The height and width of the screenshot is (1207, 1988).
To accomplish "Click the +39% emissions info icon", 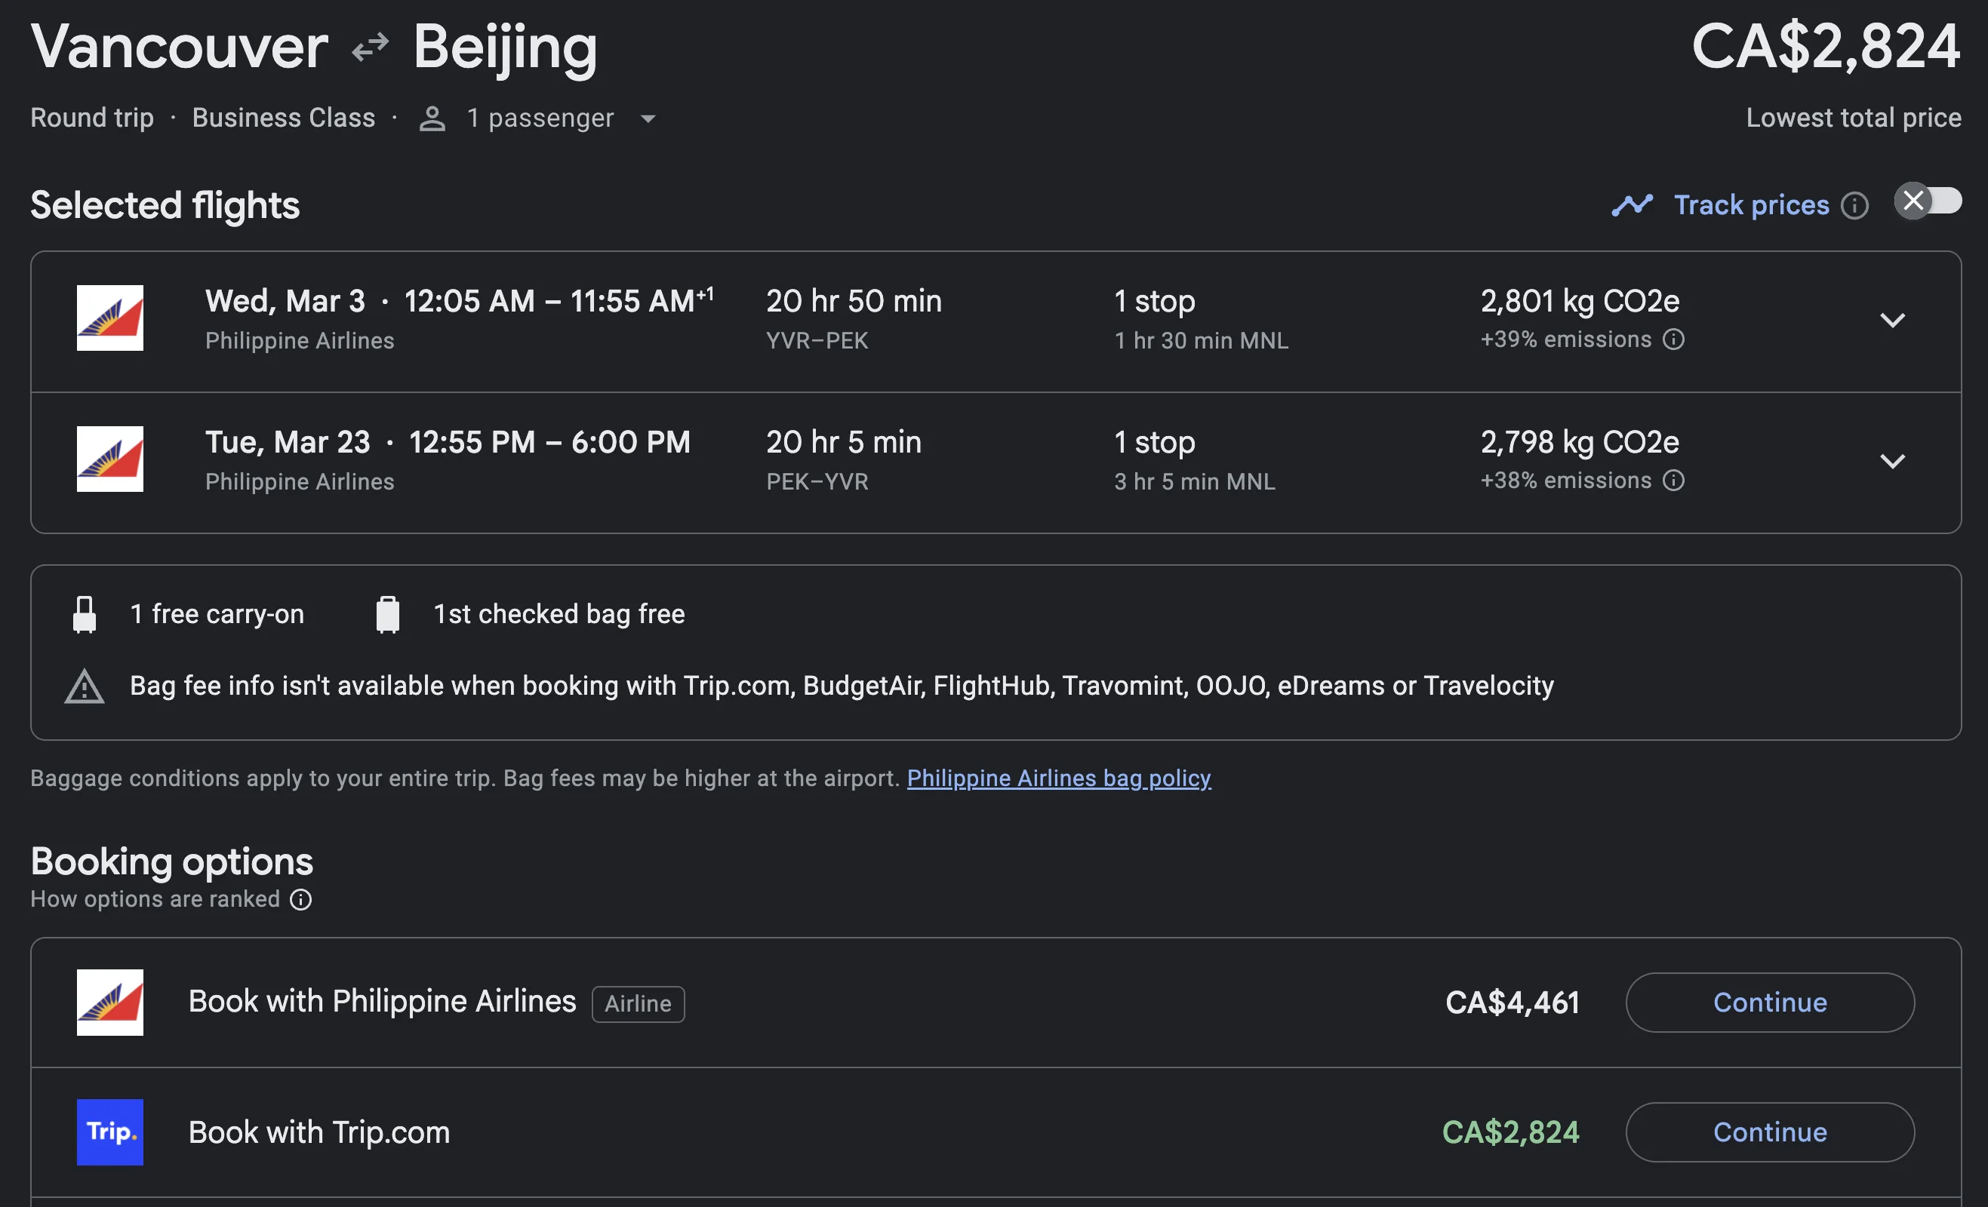I will (x=1673, y=339).
